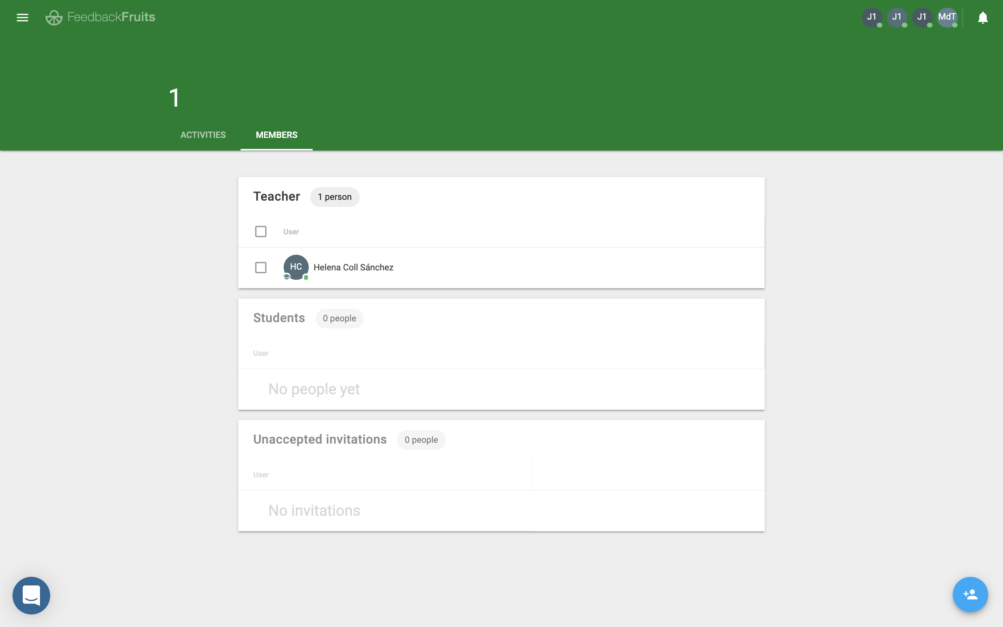Image resolution: width=1003 pixels, height=627 pixels.
Task: Click the FeedbackFruits logo
Action: (x=100, y=17)
